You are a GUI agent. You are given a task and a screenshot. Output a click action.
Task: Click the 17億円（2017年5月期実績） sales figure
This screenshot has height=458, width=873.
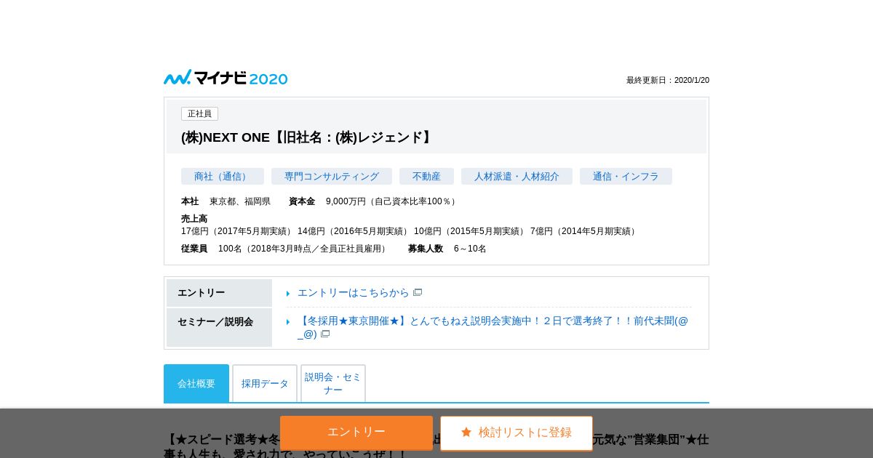(238, 231)
